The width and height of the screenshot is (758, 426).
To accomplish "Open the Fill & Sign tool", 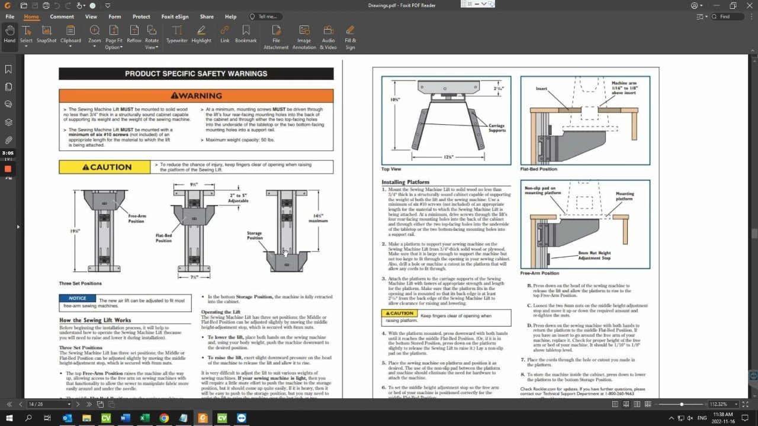I will tap(350, 37).
